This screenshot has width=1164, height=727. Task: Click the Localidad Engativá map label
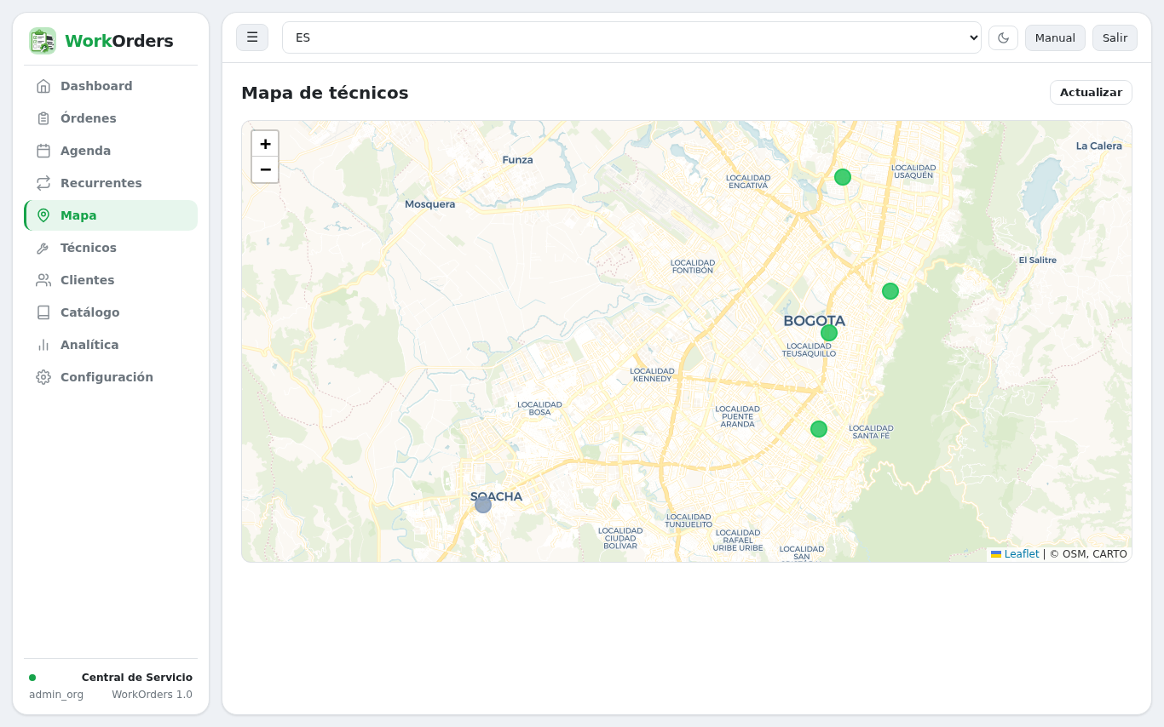pyautogui.click(x=748, y=181)
